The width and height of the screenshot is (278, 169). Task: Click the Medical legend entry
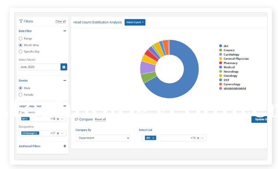(x=227, y=67)
